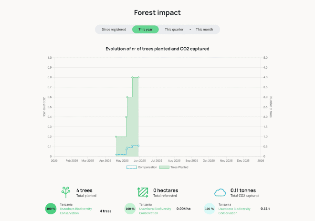Open the This quarter tab
The width and height of the screenshot is (315, 221).
coord(174,30)
